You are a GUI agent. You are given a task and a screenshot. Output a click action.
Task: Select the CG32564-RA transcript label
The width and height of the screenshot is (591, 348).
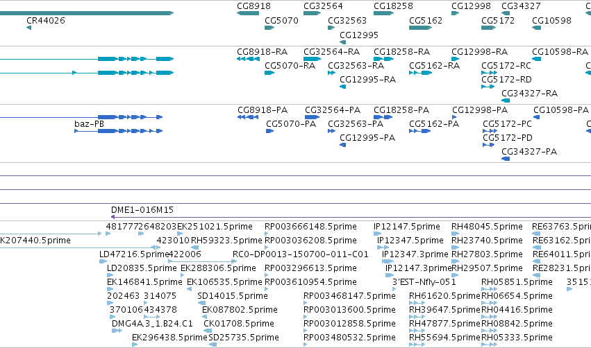(332, 52)
